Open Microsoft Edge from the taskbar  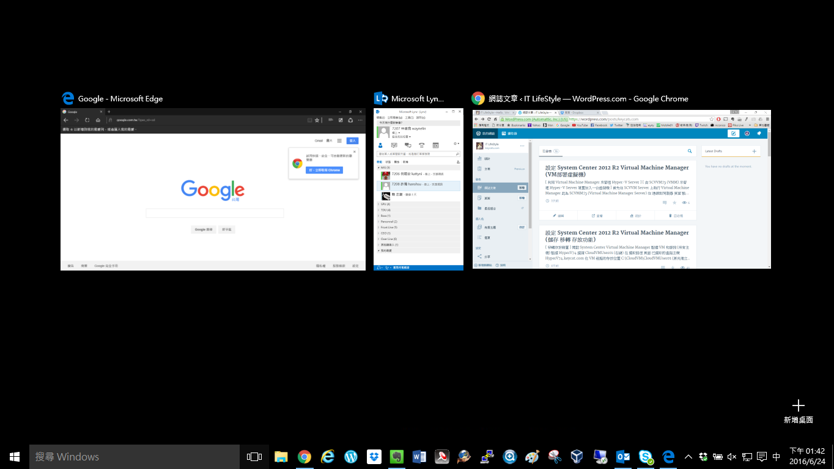(x=668, y=457)
